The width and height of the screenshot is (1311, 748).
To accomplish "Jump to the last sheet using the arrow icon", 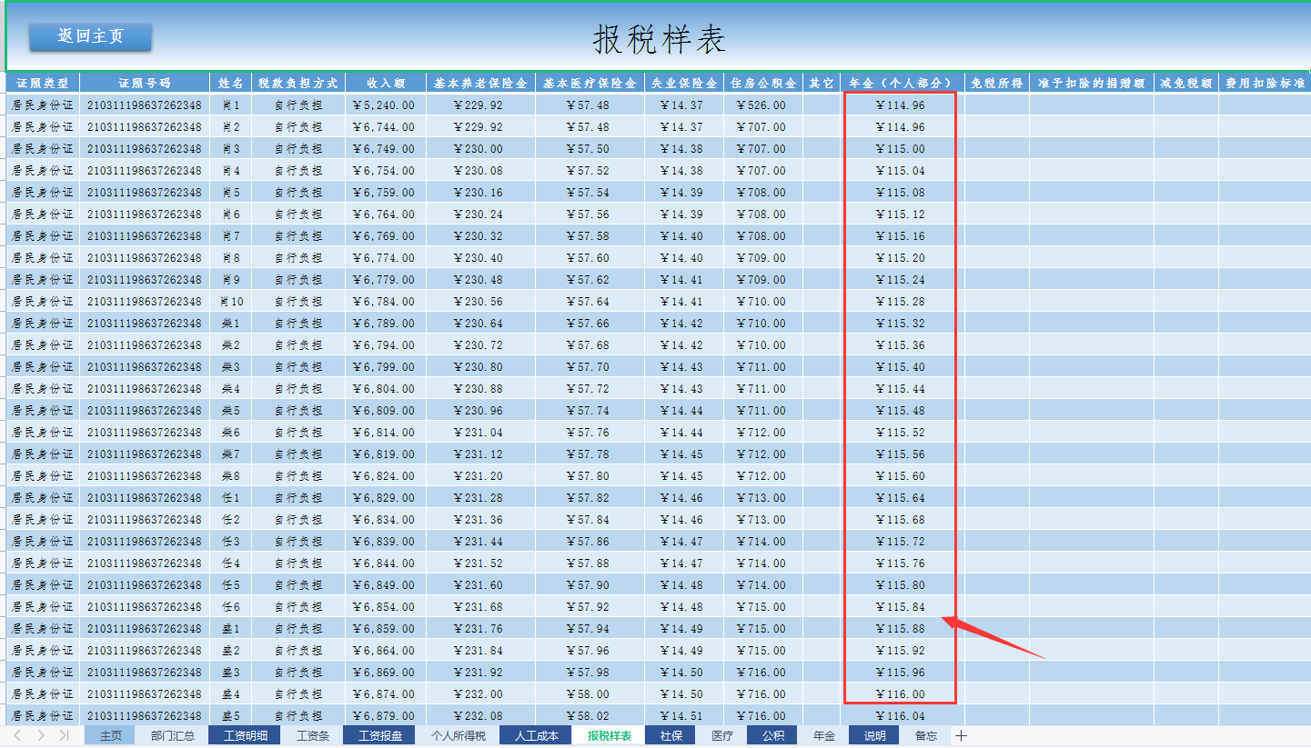I will (x=64, y=735).
